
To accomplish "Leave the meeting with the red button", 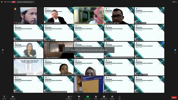I will click(x=174, y=97).
